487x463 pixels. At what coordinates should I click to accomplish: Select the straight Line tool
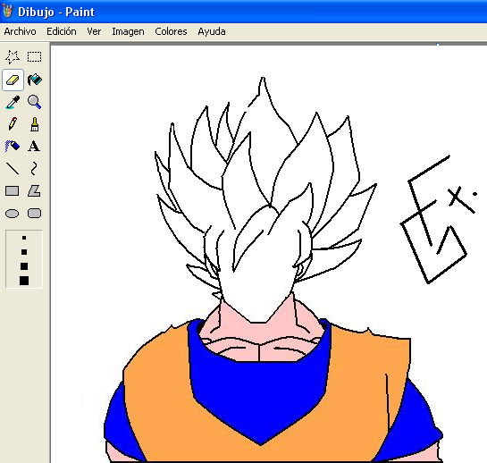point(13,168)
